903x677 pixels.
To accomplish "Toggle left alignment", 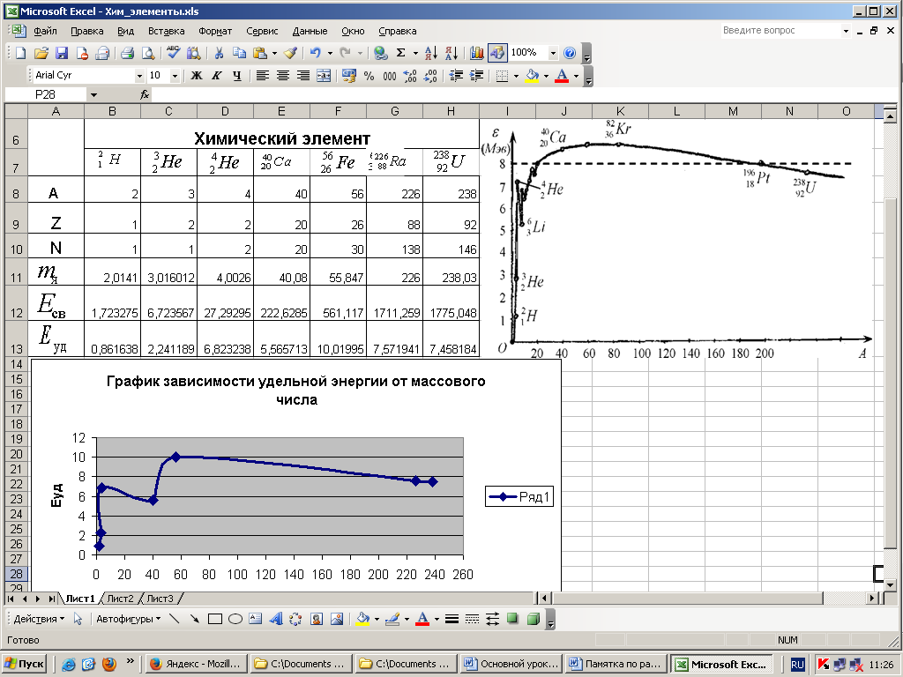I will 263,76.
